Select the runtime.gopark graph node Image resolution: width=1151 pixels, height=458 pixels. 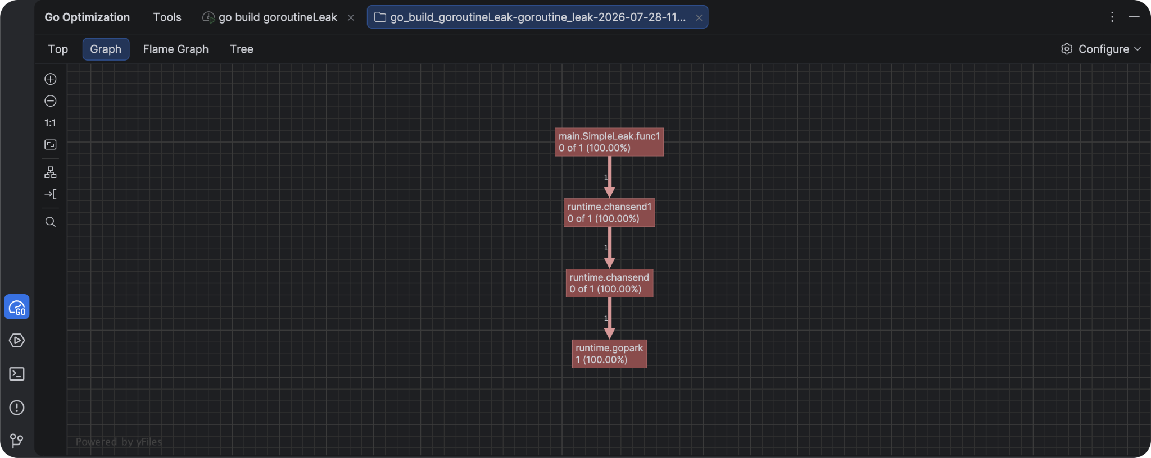pos(609,354)
